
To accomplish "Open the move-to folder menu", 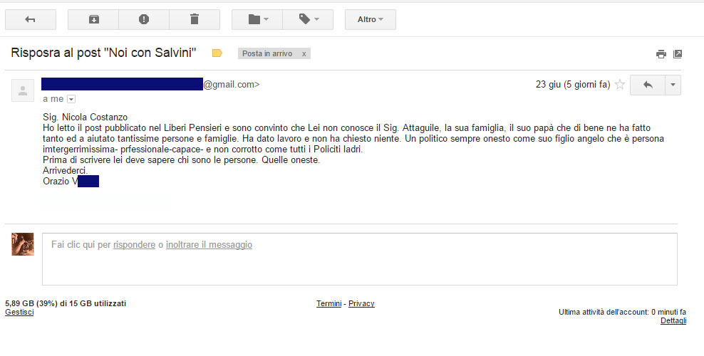I will tap(257, 20).
